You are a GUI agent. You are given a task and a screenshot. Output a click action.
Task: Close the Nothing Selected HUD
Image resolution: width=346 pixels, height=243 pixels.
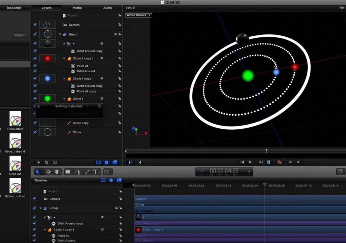39,106
